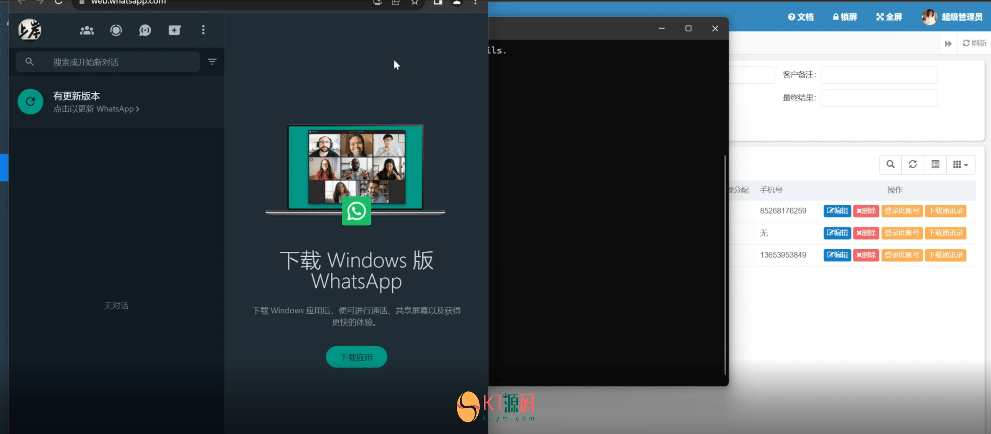The height and width of the screenshot is (434, 991).
Task: Toggle table card view icon
Action: pos(935,164)
